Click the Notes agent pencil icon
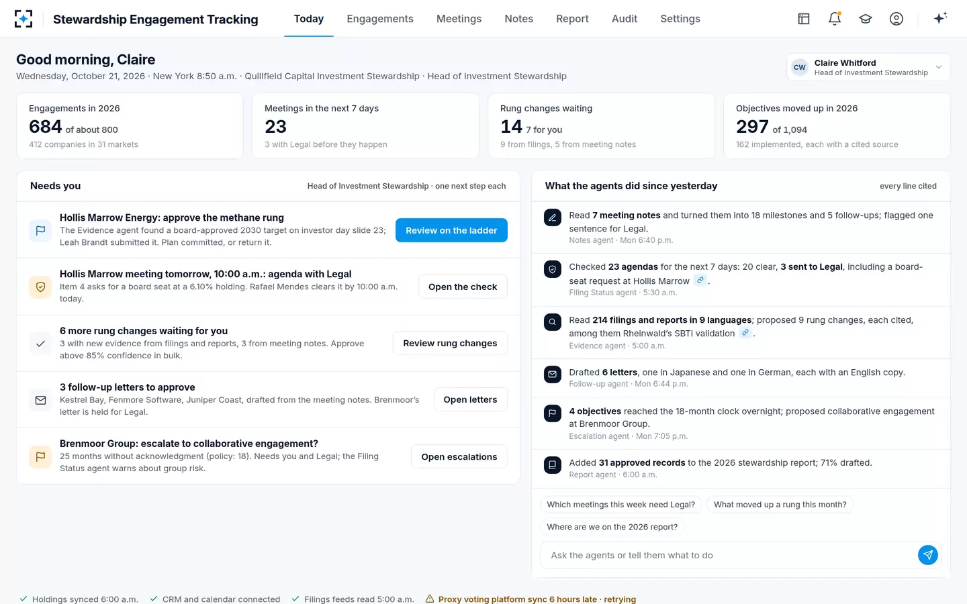 point(552,217)
